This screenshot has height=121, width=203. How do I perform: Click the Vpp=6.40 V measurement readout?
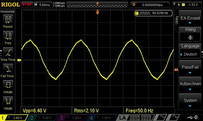tap(46, 111)
